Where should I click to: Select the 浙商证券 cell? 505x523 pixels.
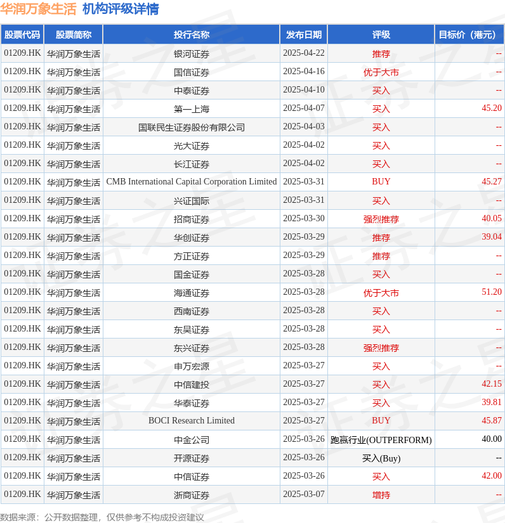tap(191, 494)
